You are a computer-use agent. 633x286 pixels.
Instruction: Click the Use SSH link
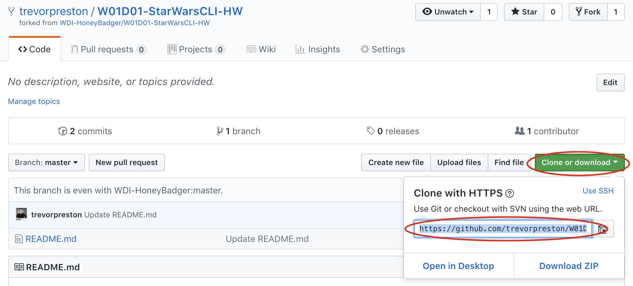coord(598,191)
